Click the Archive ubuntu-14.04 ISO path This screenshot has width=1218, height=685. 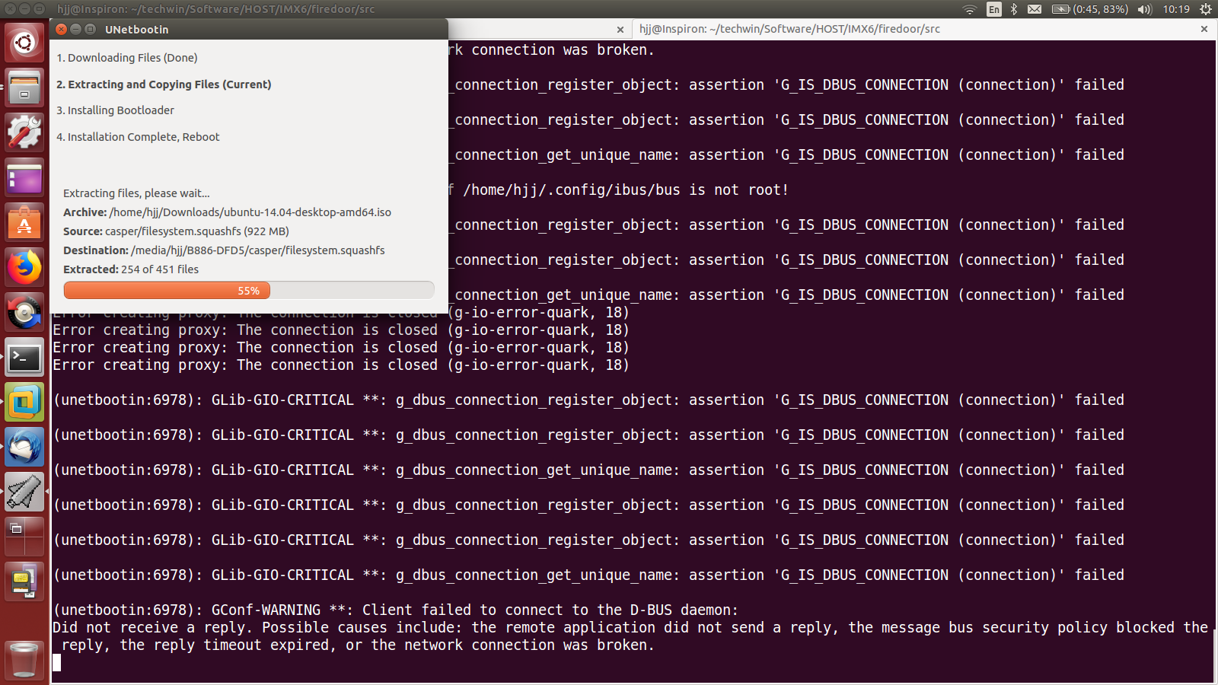pos(227,212)
